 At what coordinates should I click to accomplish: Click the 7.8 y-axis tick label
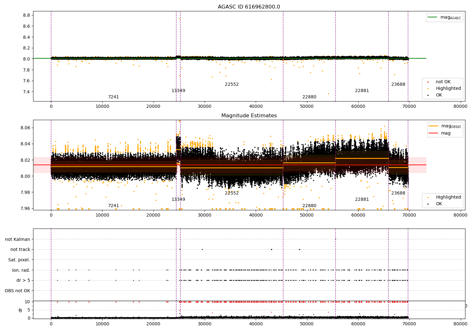pos(26,70)
